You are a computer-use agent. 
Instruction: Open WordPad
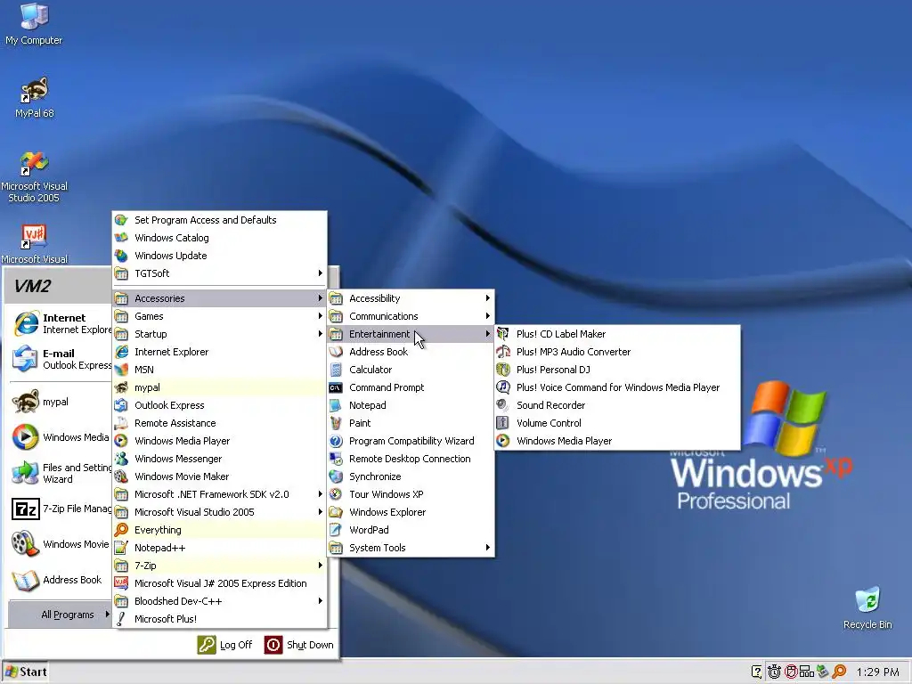click(x=411, y=530)
